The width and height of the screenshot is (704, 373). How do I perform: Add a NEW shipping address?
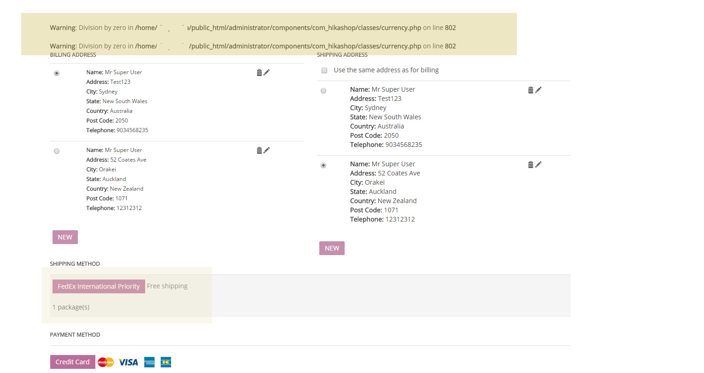pos(332,248)
